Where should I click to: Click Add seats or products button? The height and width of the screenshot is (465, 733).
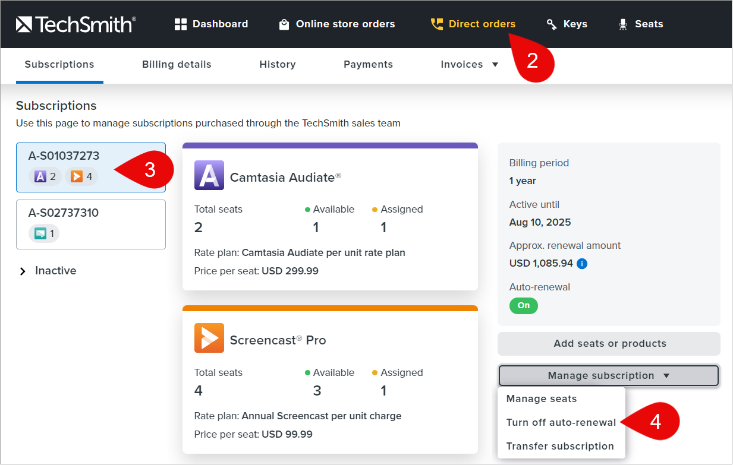[609, 344]
